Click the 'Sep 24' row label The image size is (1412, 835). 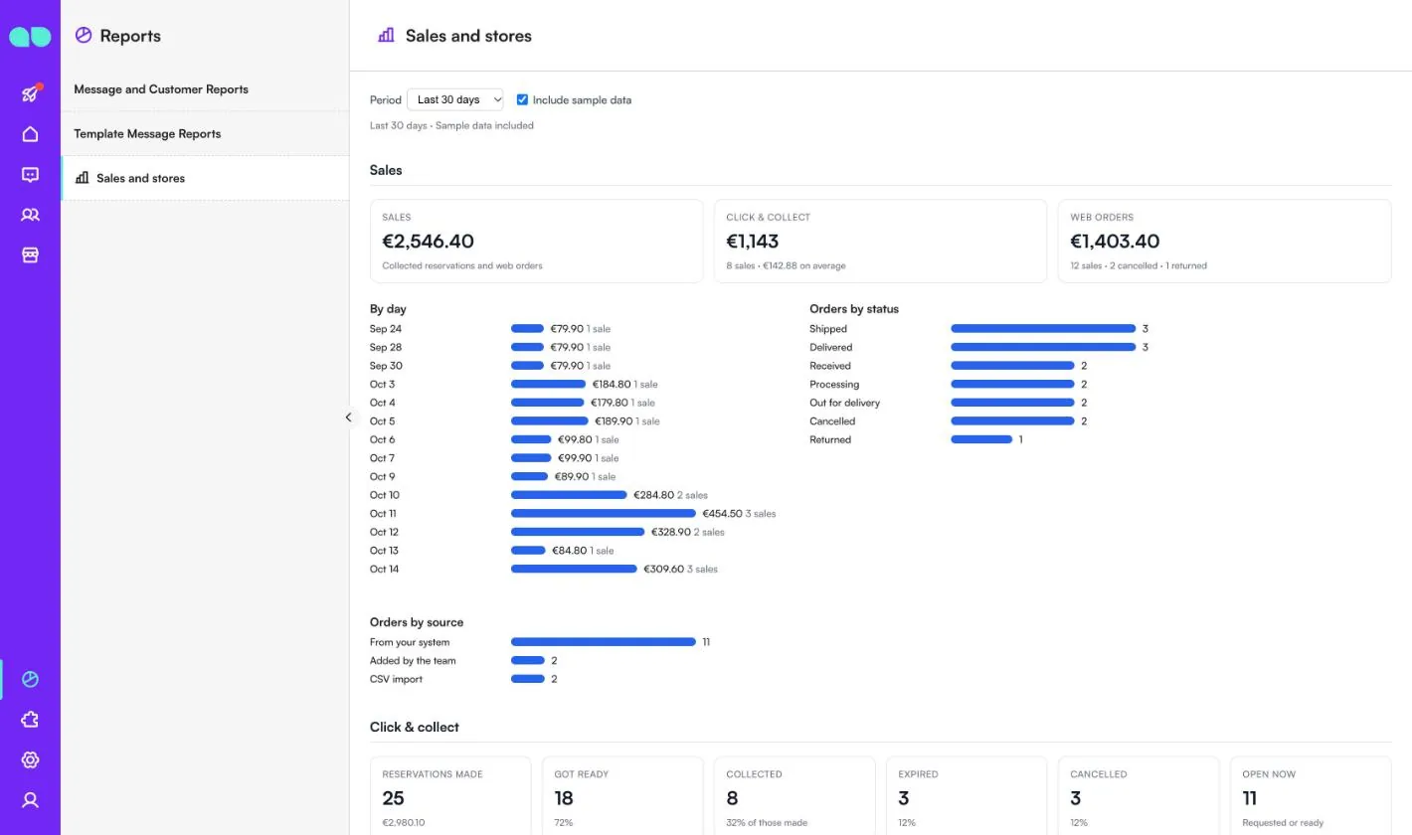pos(386,329)
